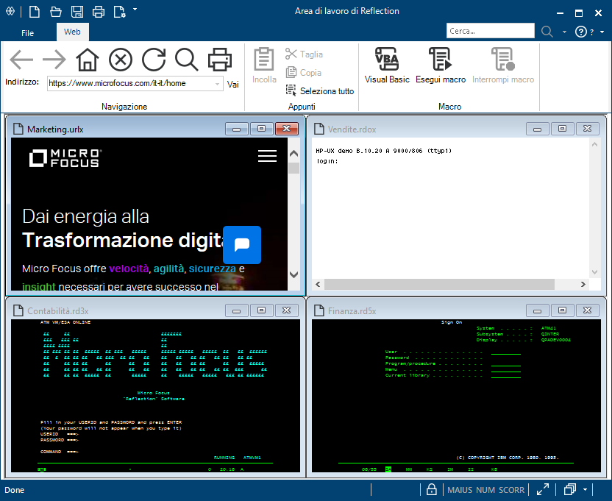This screenshot has width=612, height=501.
Task: Open document settings icon in title bar
Action: tap(119, 12)
